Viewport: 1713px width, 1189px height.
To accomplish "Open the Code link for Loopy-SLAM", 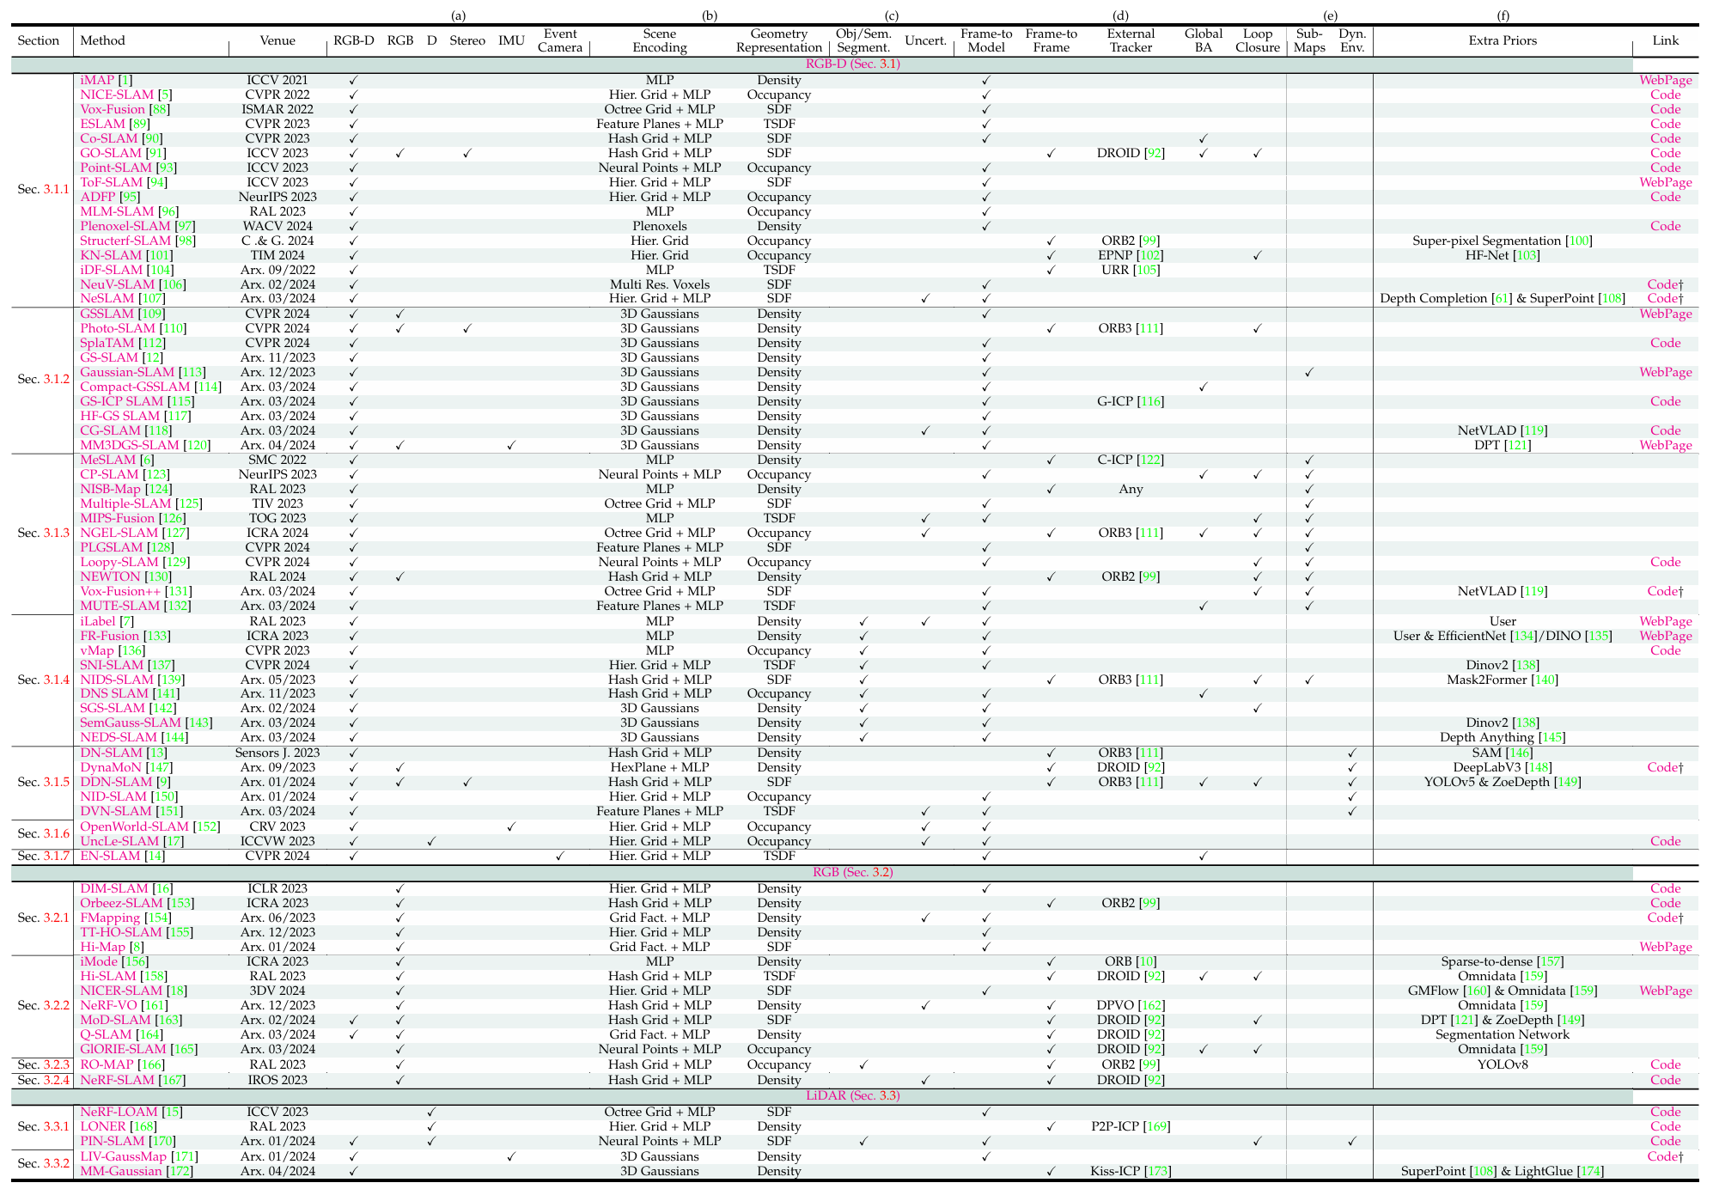I will coord(1665,562).
